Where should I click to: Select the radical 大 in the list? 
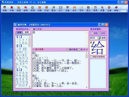coord(23,76)
